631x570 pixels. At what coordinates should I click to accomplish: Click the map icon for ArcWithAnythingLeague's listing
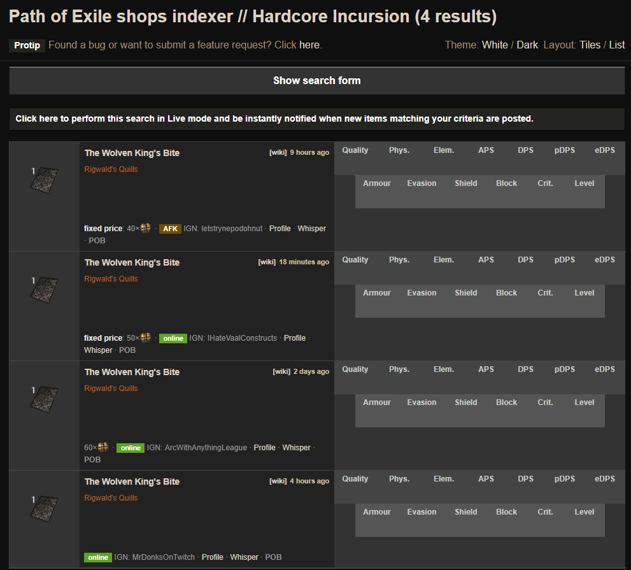pyautogui.click(x=44, y=399)
